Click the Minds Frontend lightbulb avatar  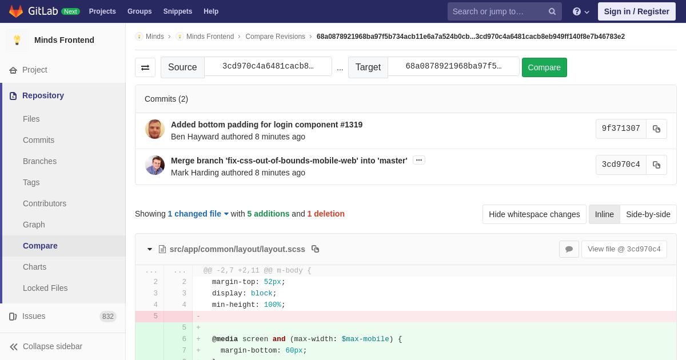17,40
